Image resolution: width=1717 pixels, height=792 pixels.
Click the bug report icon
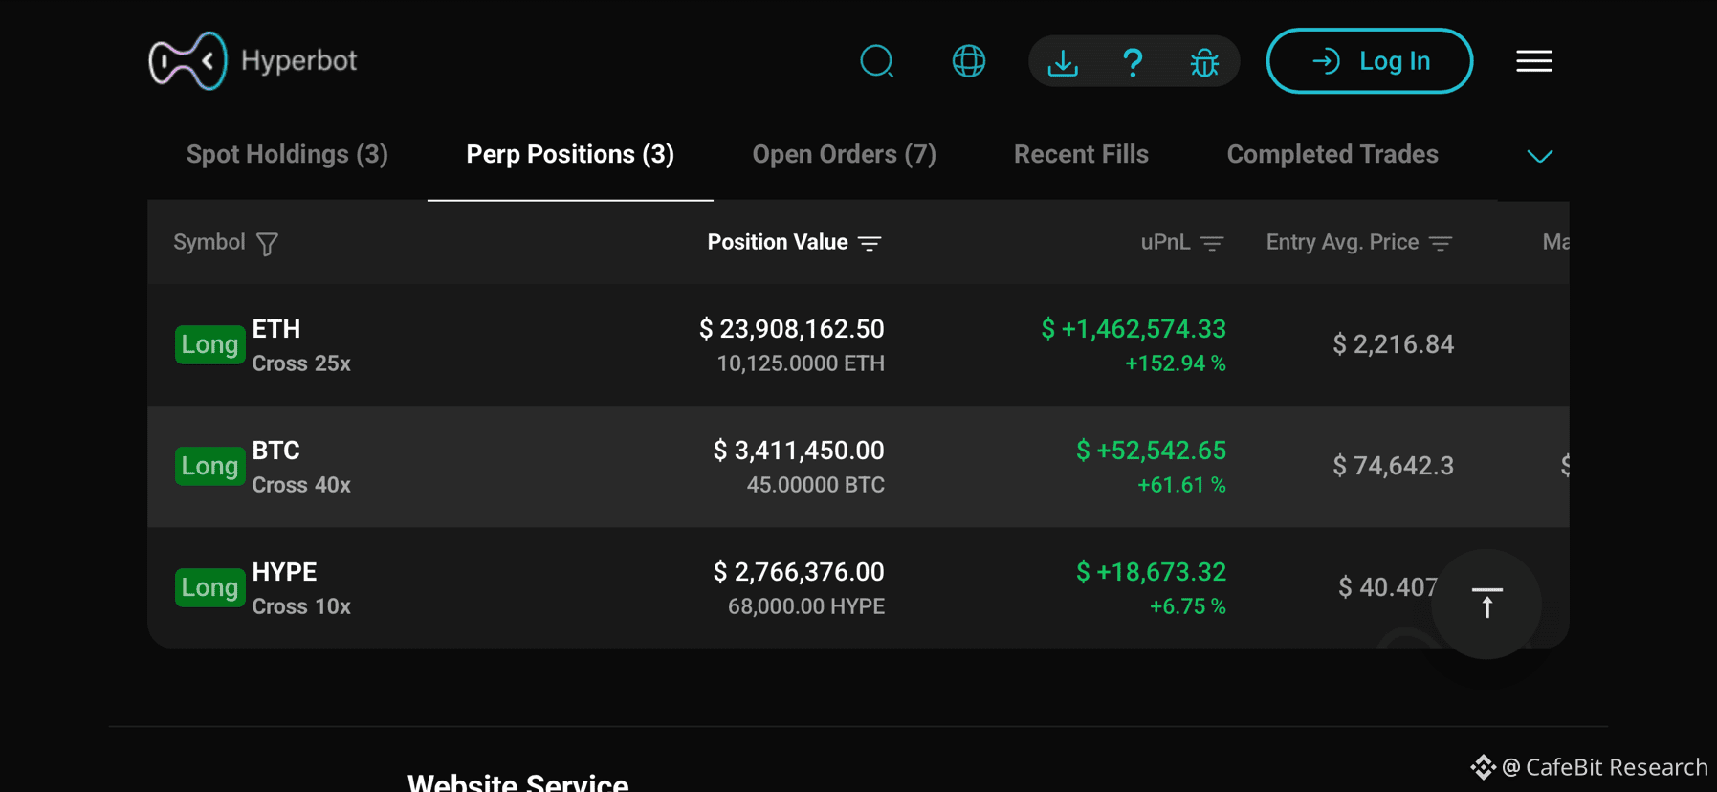[1204, 62]
